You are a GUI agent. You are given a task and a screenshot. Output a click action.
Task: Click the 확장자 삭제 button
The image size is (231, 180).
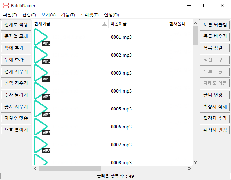point(215,106)
